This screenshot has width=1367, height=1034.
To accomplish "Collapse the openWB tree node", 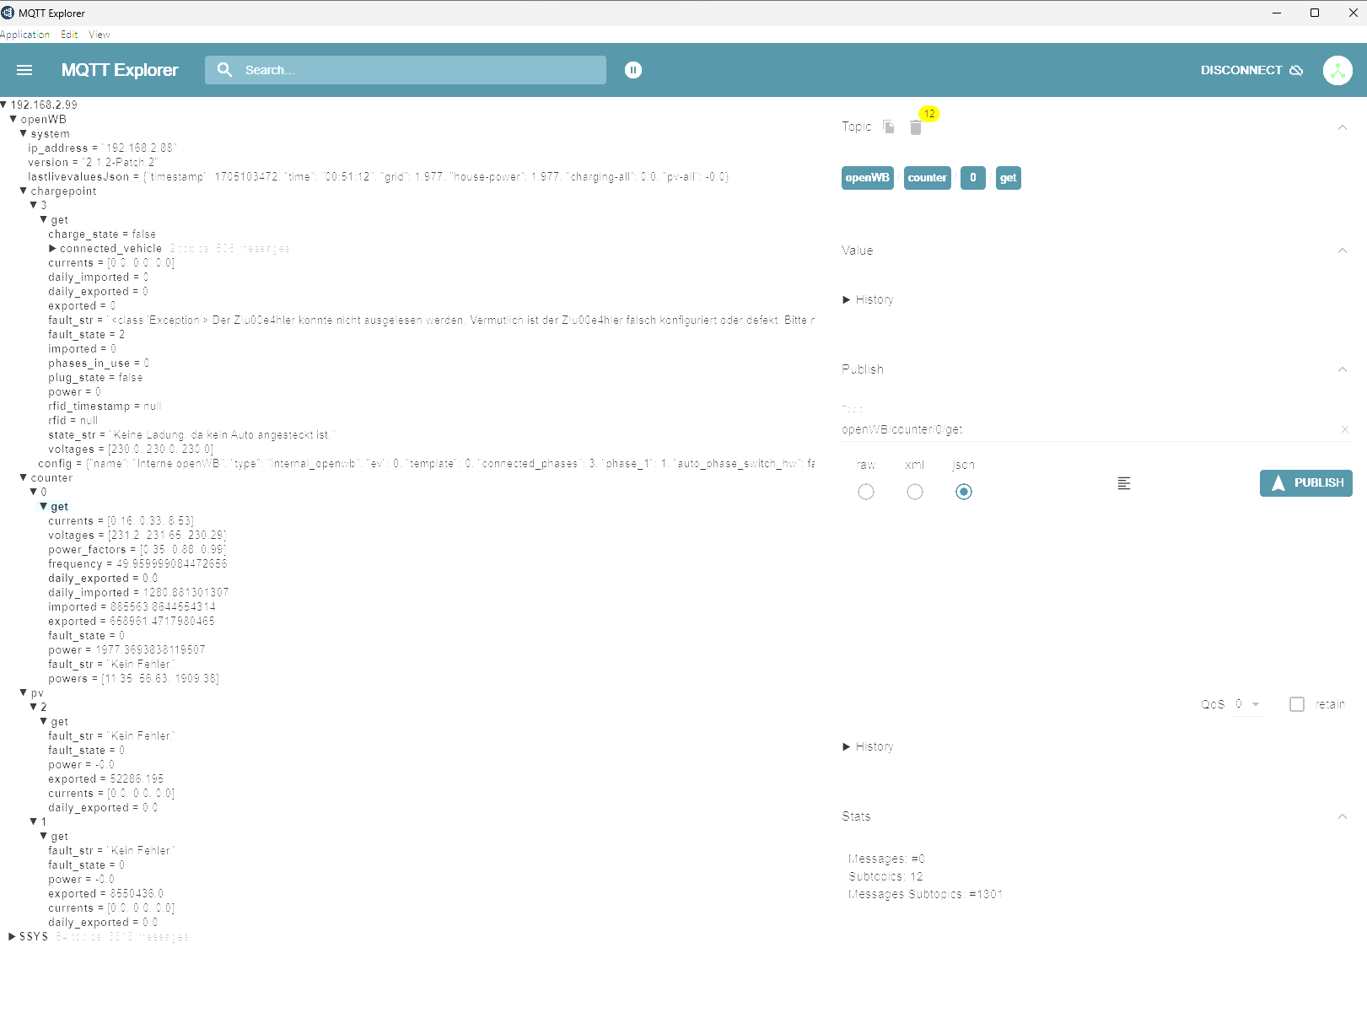I will 13,119.
